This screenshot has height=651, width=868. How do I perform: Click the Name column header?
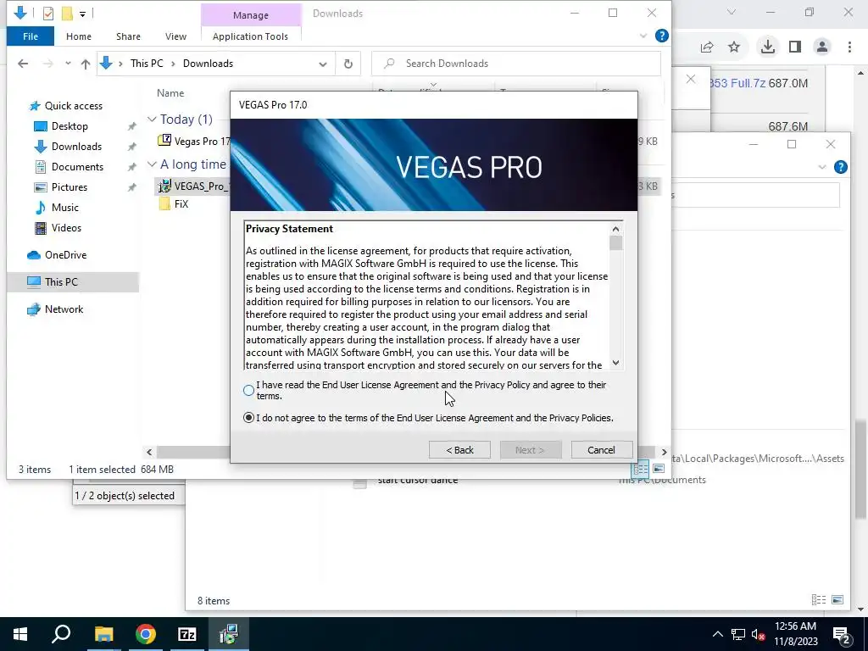pos(170,93)
